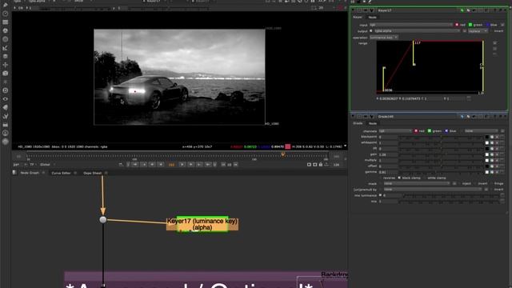Play the viewer forward

182,165
